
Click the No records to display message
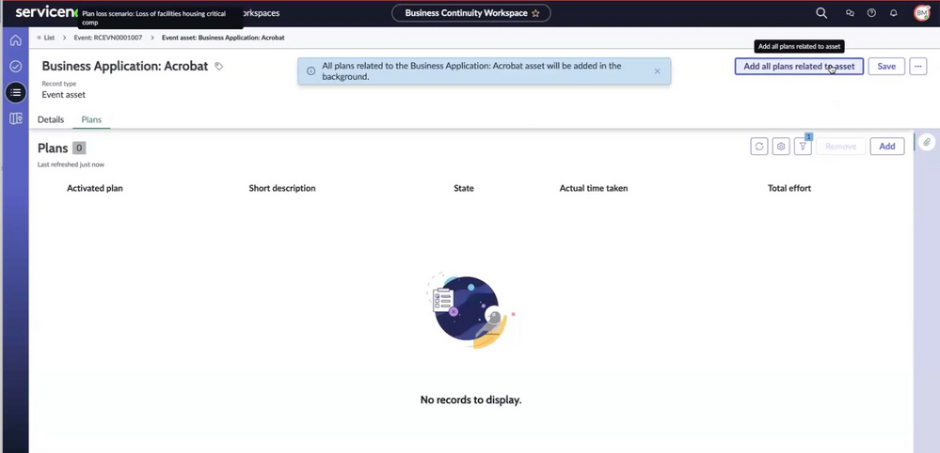pyautogui.click(x=470, y=399)
